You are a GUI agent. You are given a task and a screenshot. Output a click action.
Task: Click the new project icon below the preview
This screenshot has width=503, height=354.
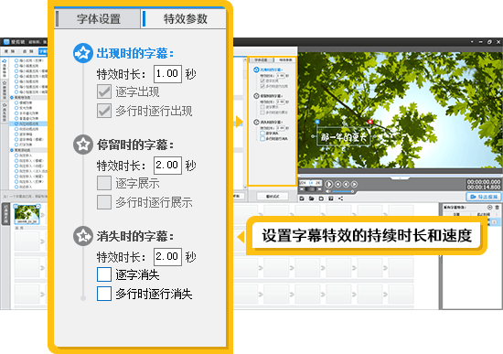click(x=302, y=198)
